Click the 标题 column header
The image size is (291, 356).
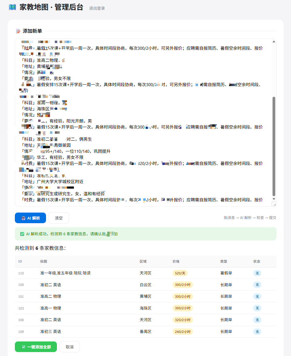click(44, 262)
